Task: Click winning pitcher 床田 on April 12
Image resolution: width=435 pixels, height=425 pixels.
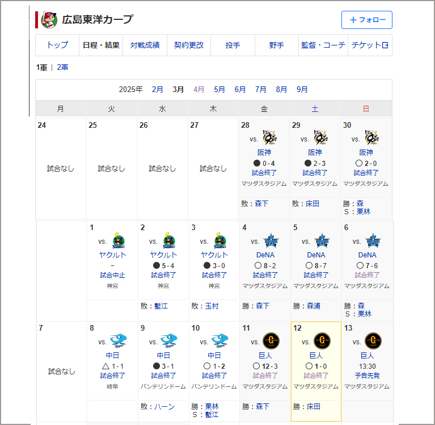Action: pyautogui.click(x=314, y=407)
